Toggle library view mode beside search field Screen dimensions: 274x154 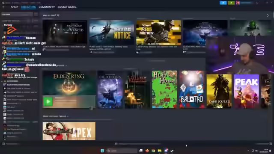point(36,14)
